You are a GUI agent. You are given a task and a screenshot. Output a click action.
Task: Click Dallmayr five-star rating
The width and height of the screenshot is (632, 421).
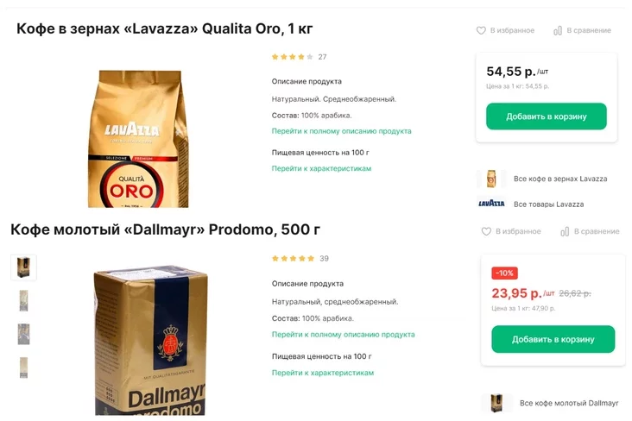[x=293, y=258]
